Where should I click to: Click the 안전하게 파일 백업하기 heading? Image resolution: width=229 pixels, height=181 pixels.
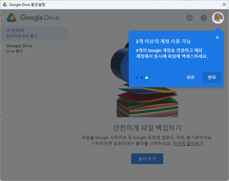point(147,128)
